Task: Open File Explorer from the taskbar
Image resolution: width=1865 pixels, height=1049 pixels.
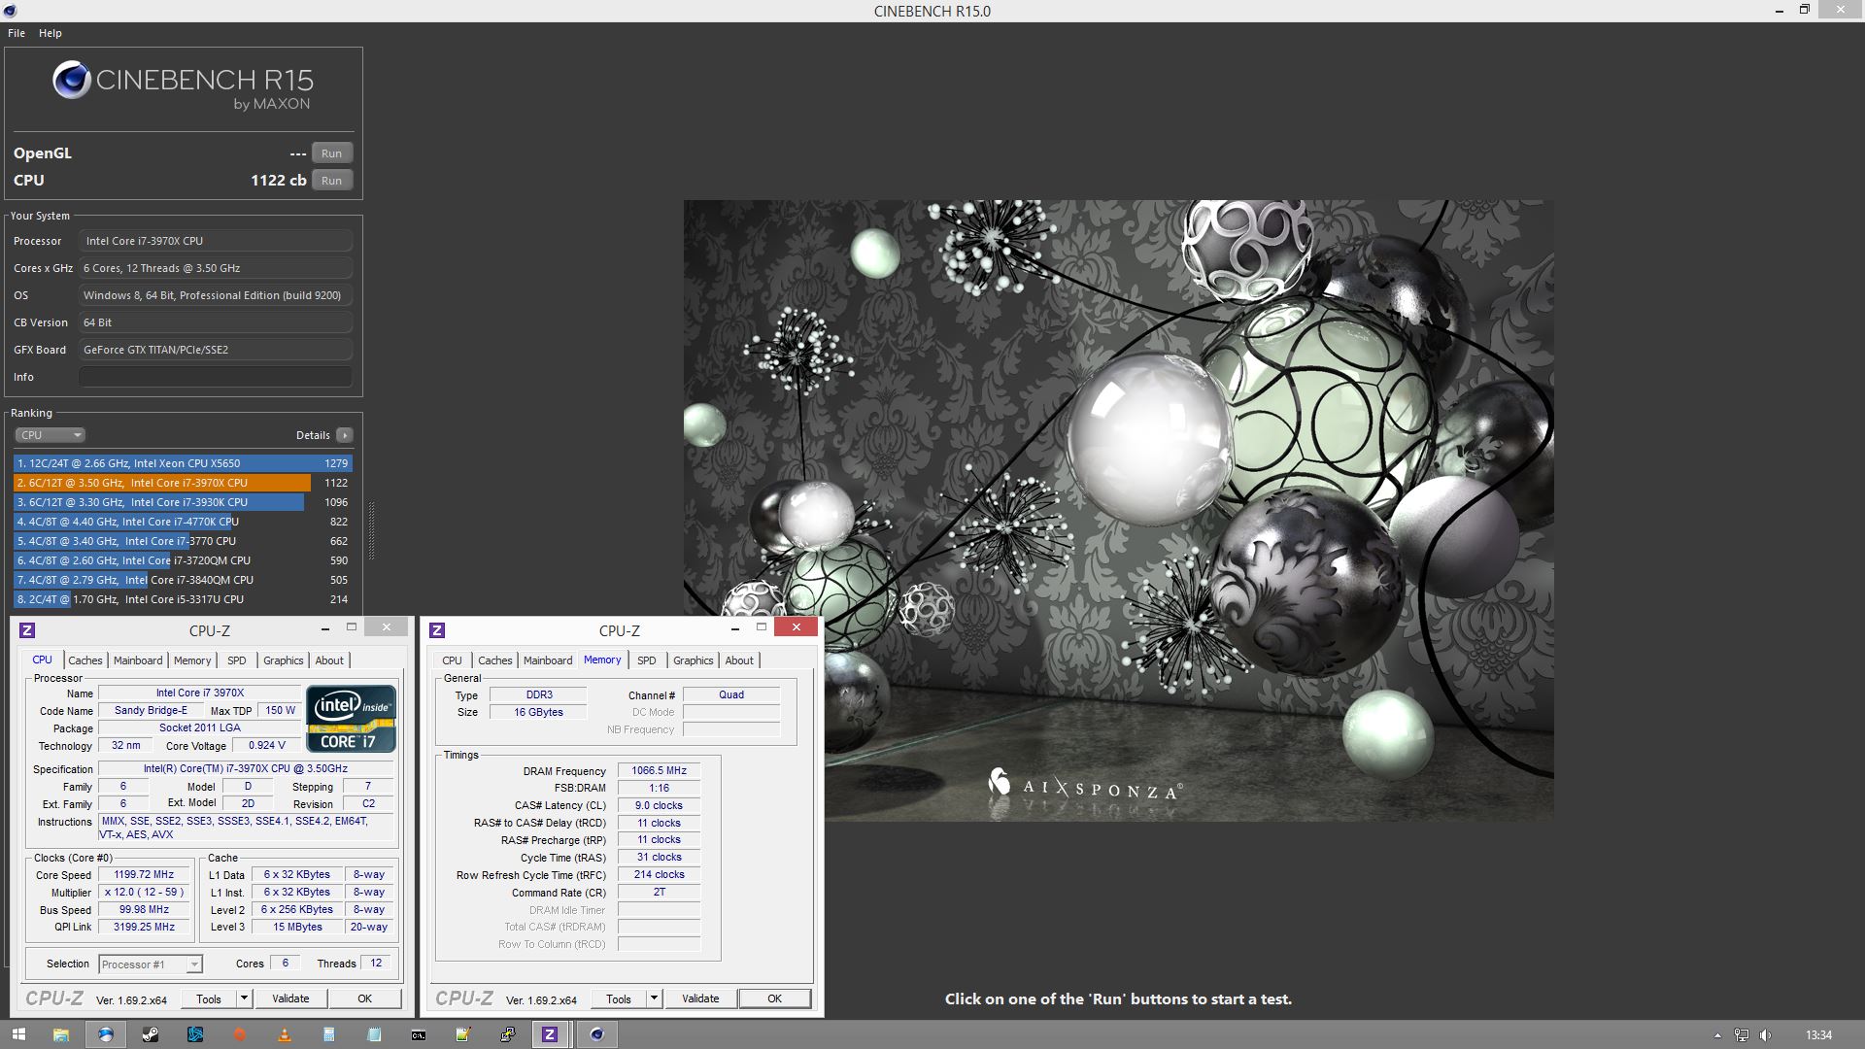Action: click(x=60, y=1034)
